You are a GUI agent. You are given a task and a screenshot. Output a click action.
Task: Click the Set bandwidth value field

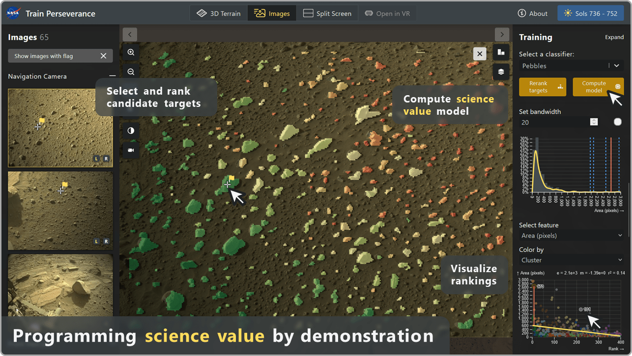pos(554,122)
